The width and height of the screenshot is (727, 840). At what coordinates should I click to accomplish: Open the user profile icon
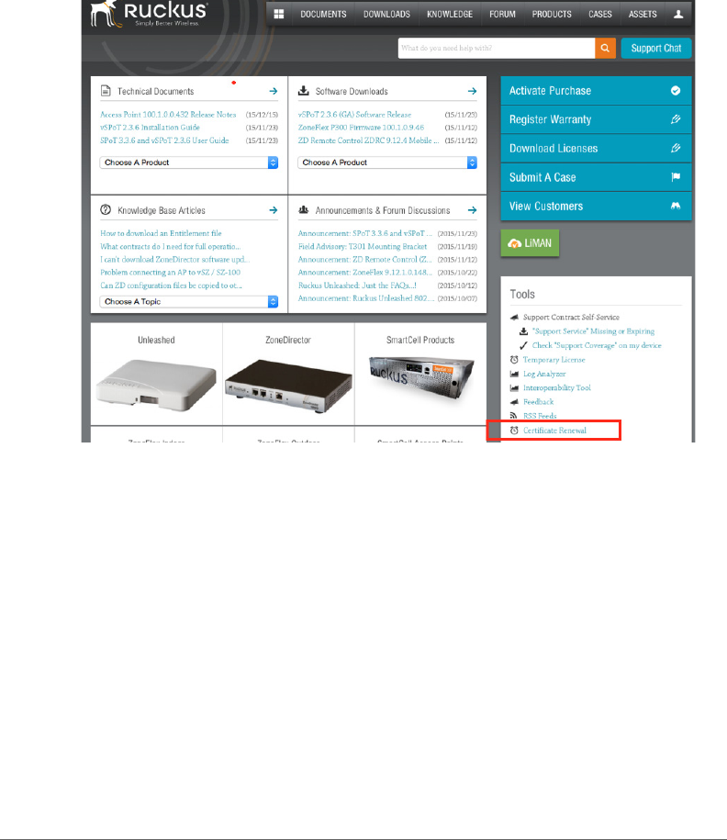(678, 14)
